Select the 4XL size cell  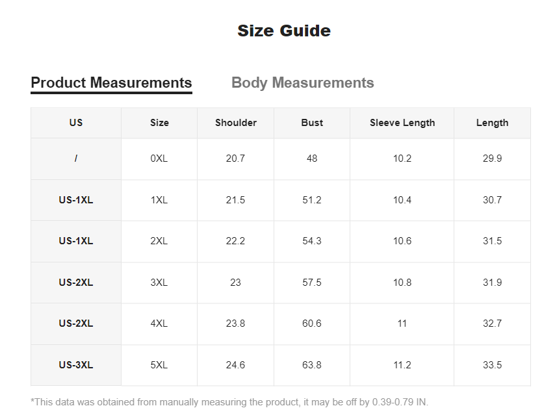tap(159, 324)
